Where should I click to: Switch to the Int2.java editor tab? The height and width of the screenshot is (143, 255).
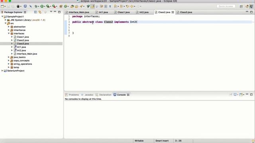(142, 12)
